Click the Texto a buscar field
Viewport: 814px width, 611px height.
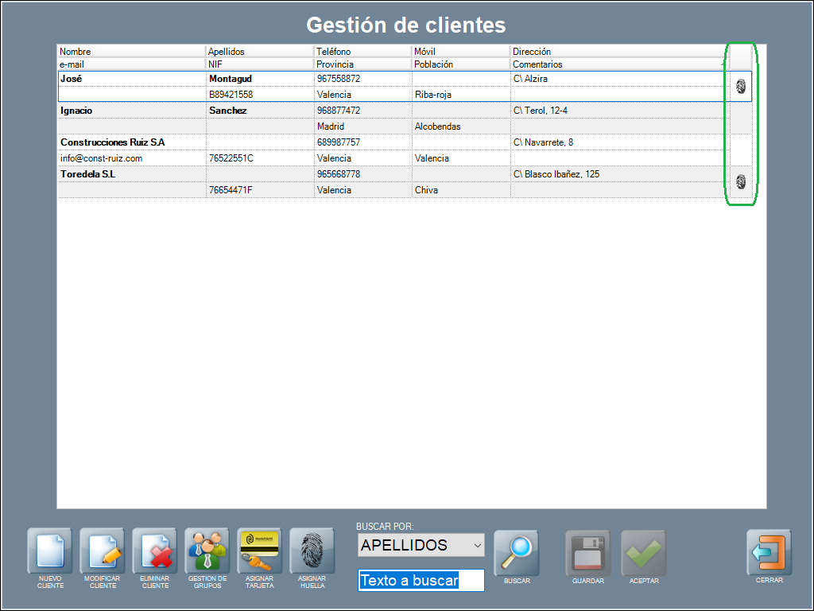[x=421, y=580]
